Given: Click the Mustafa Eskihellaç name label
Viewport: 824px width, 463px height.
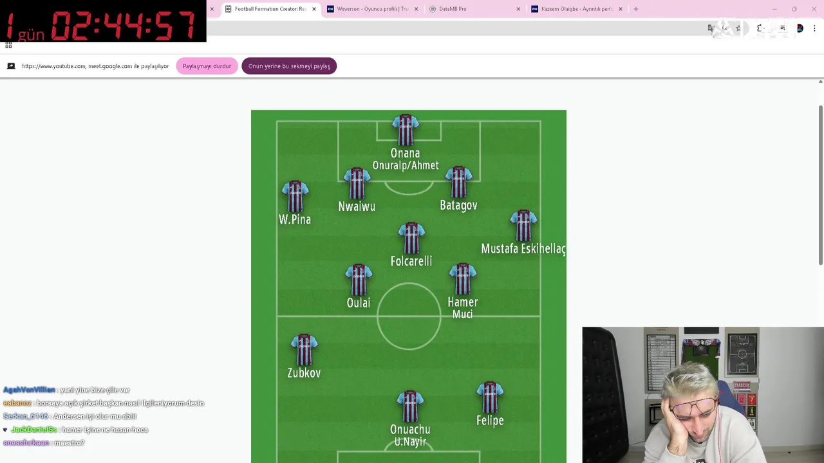Looking at the screenshot, I should [x=523, y=249].
